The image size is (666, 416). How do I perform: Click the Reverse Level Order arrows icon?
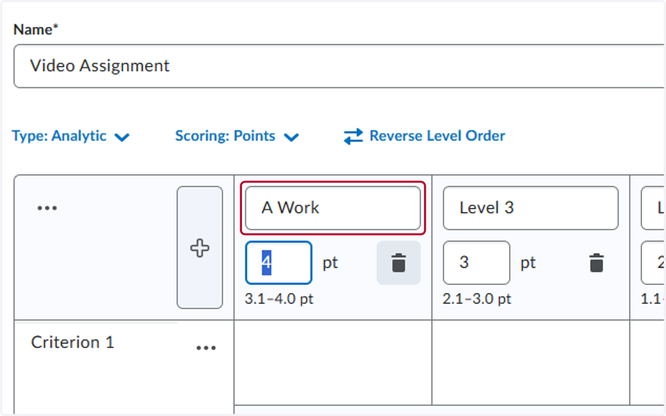tap(353, 136)
